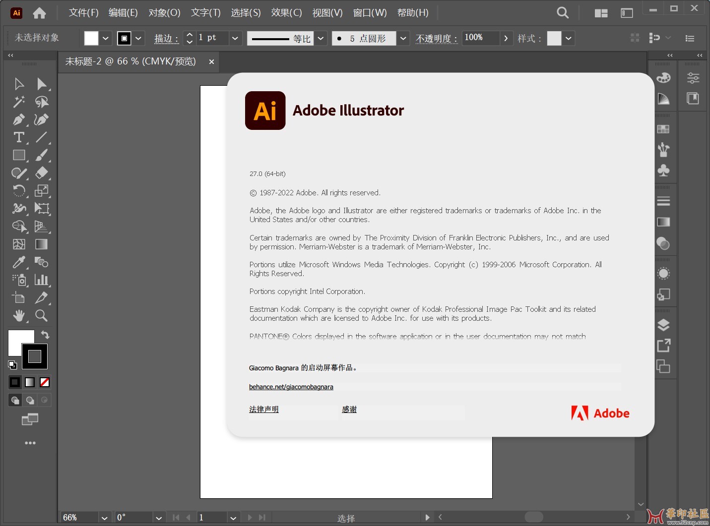Open graphic style dropdown
Image resolution: width=710 pixels, height=526 pixels.
click(569, 38)
